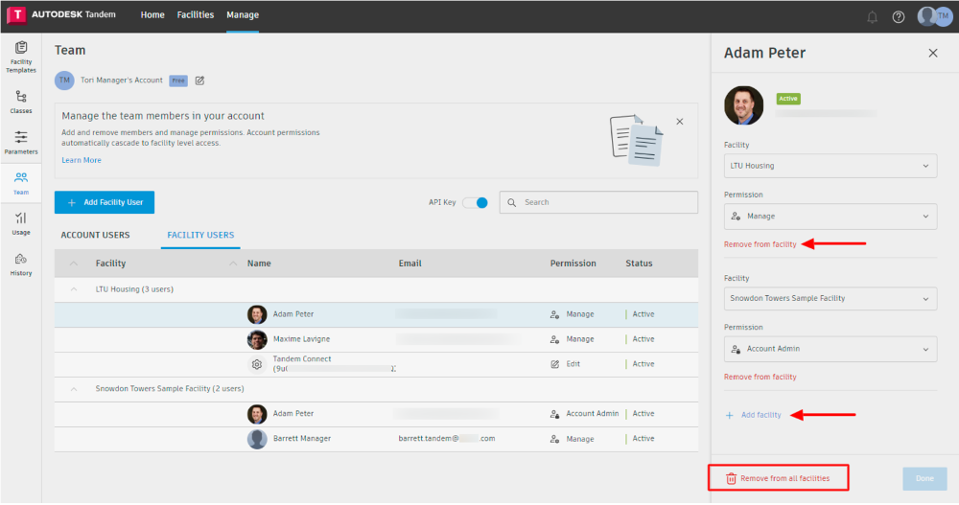
Task: Open Snowdon Towers Sample Facility dropdown
Action: pos(830,298)
